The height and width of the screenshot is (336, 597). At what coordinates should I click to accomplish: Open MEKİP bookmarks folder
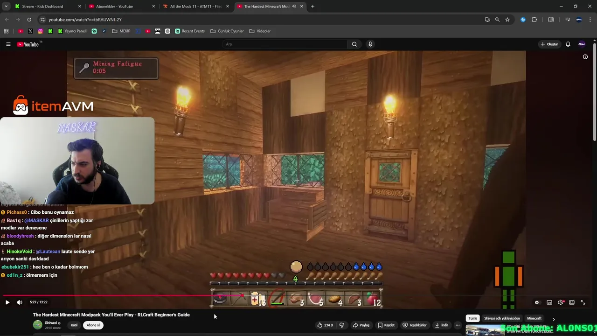coord(121,31)
